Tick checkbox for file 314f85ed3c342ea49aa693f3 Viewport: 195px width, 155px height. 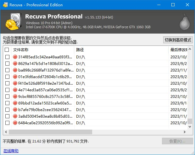pyautogui.click(x=7, y=57)
